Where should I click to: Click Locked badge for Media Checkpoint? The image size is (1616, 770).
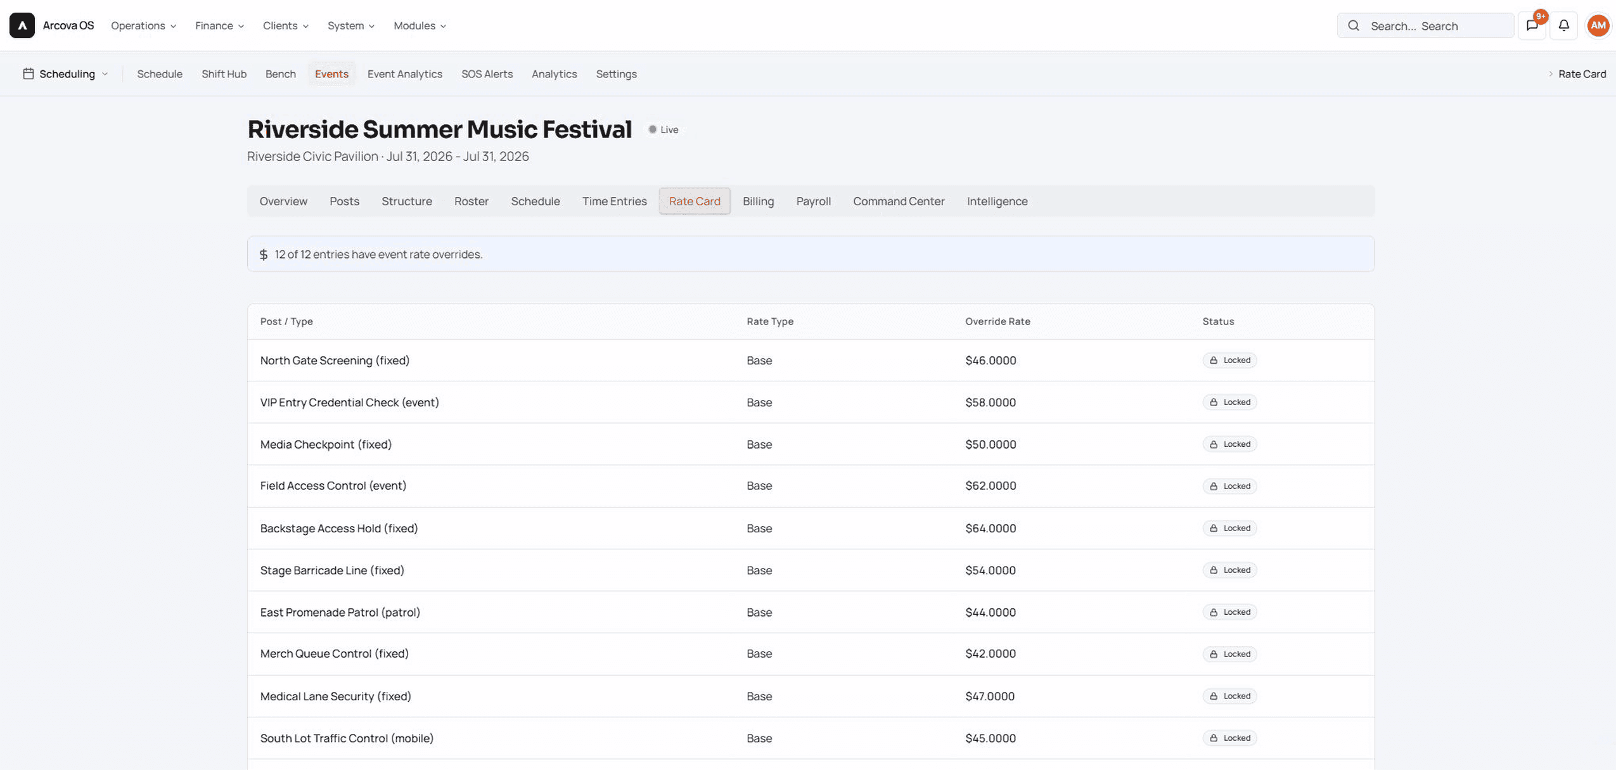click(x=1229, y=444)
